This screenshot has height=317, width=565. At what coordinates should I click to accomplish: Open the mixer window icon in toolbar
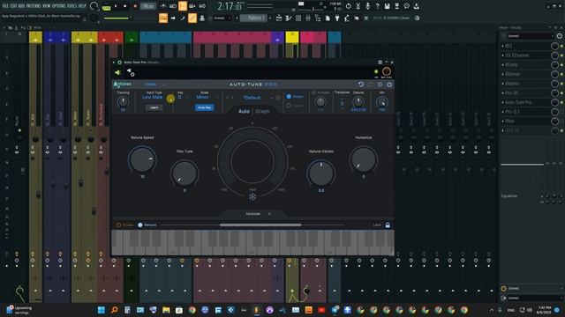308,18
